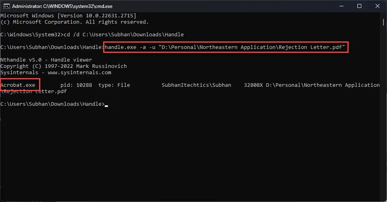Click 'Copyright (C) 1997-2022 Mark Russinovich' line
The image size is (387, 202).
click(x=64, y=66)
